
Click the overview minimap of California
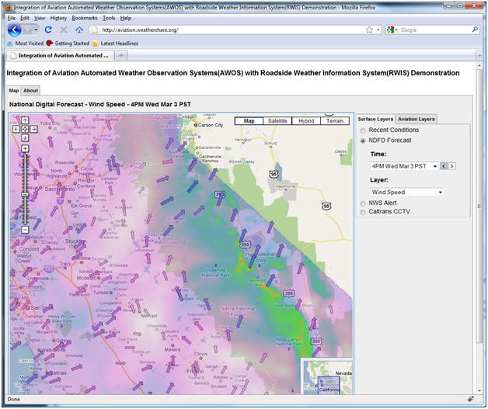coord(328,376)
